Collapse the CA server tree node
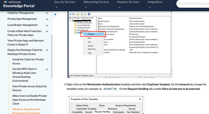This screenshot has width=209, height=114. (x=70, y=20)
